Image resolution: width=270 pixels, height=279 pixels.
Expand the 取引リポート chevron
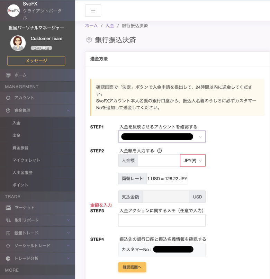(x=68, y=220)
